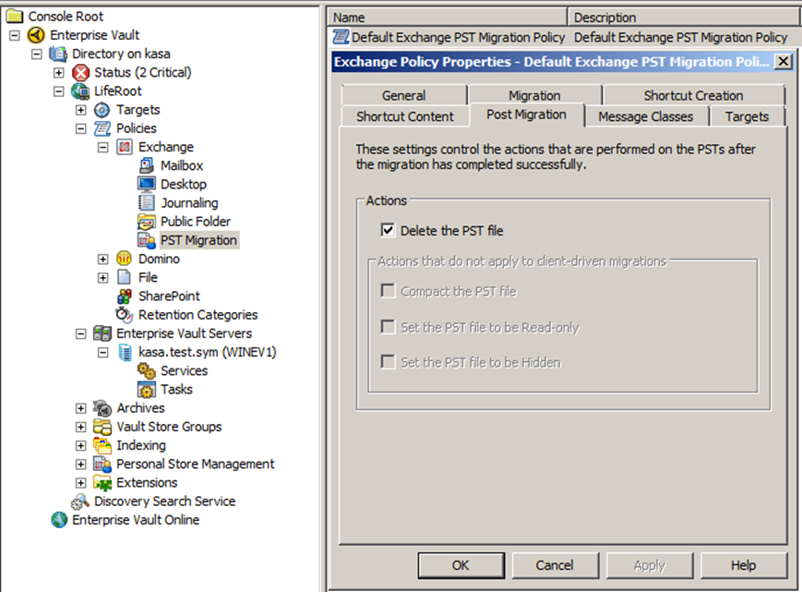Click the LifeRoot site icon
Viewport: 802px width, 592px height.
80,91
